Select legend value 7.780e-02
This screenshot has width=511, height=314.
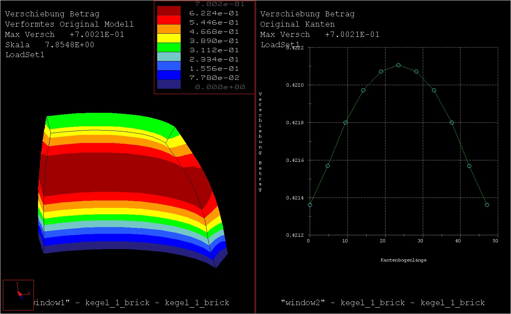[214, 78]
